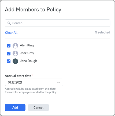This screenshot has height=116, width=115.
Task: Toggle the Jane Dough checkbox off
Action: pos(9,61)
